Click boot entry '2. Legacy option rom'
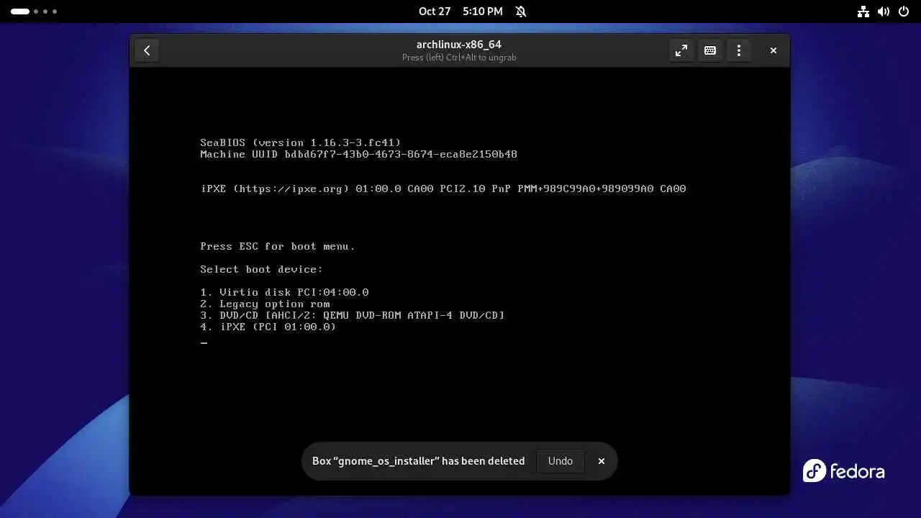 [x=265, y=304]
